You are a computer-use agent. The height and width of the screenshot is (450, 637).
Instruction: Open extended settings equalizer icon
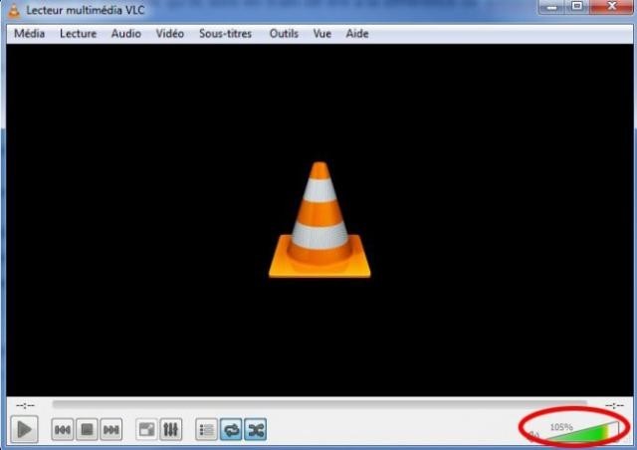pyautogui.click(x=171, y=429)
